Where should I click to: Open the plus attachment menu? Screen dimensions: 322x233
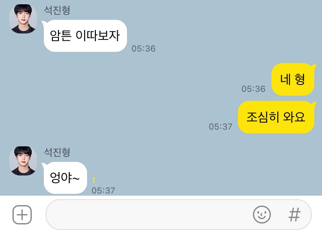point(22,215)
